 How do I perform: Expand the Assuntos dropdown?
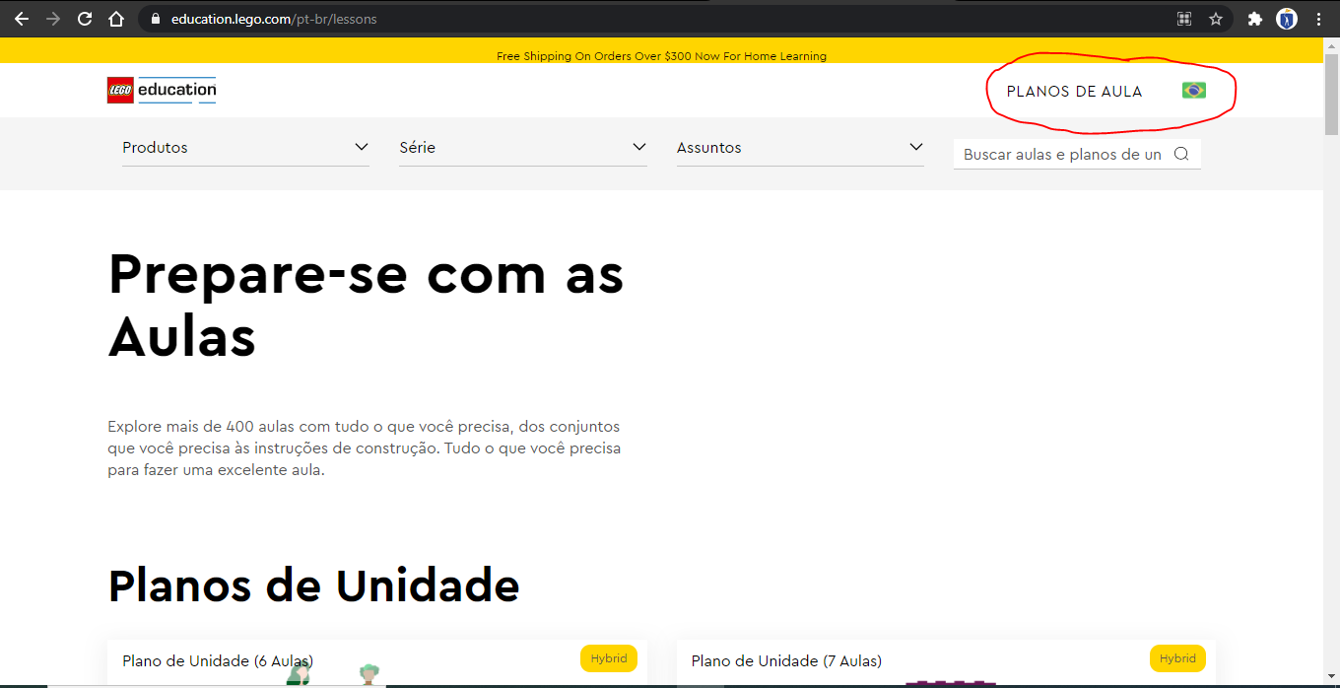(800, 148)
